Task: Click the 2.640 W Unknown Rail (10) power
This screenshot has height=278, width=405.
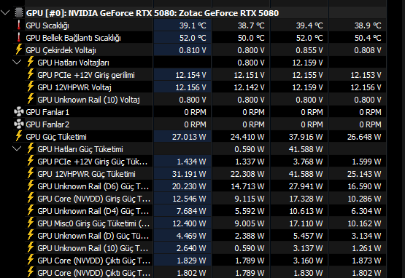Action: coord(191,248)
